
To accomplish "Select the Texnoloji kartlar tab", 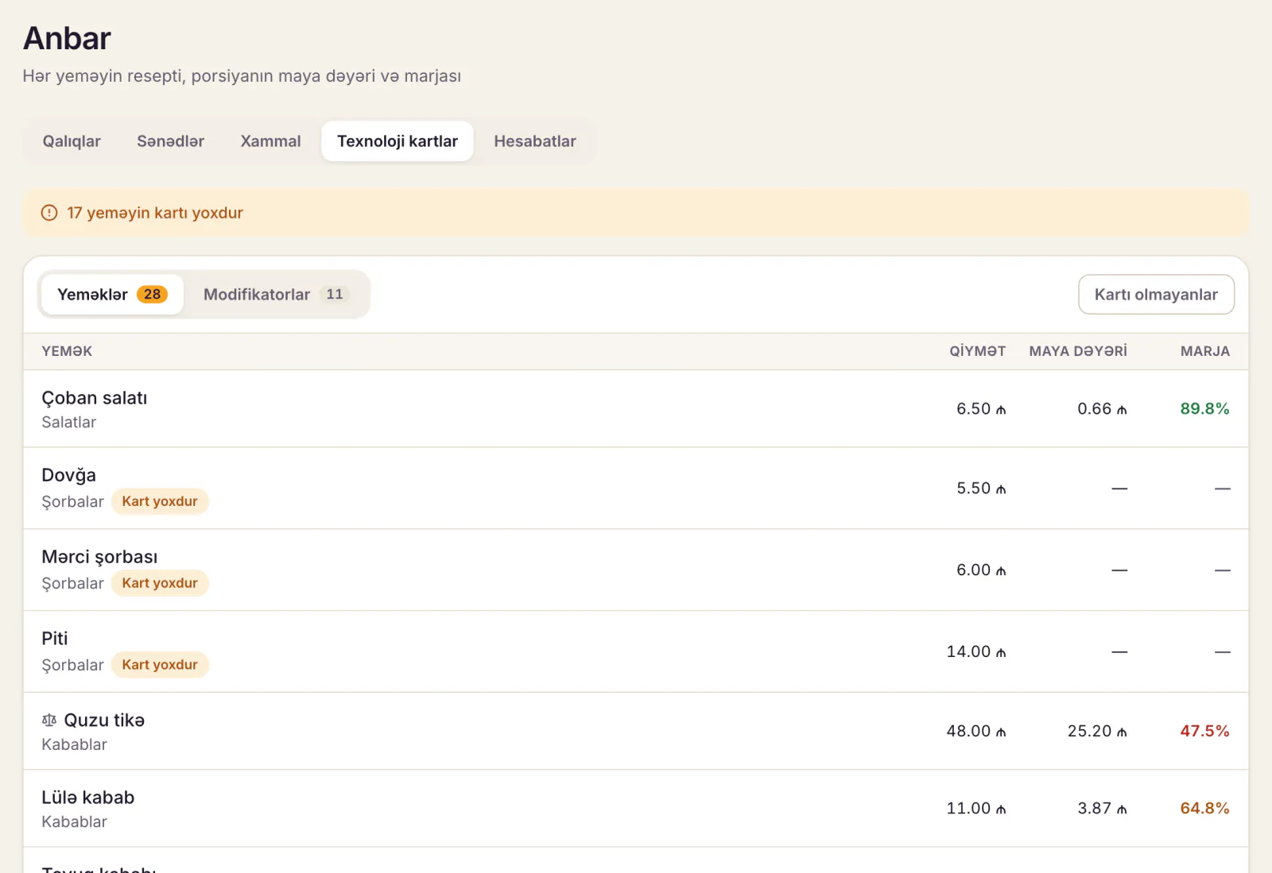I will [x=397, y=141].
